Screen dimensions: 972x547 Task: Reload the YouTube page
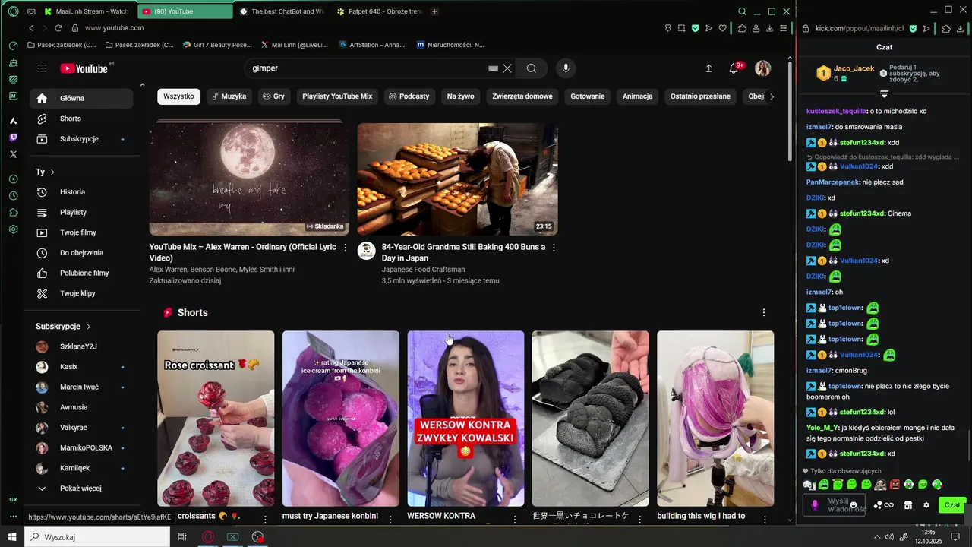pyautogui.click(x=58, y=28)
